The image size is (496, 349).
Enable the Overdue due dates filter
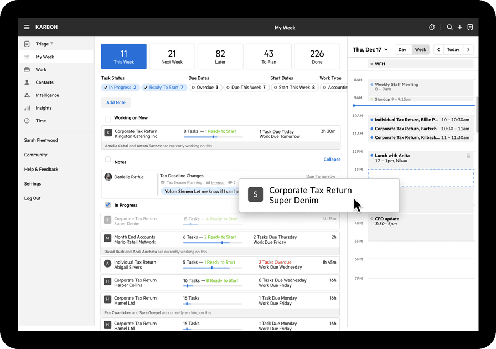point(205,87)
